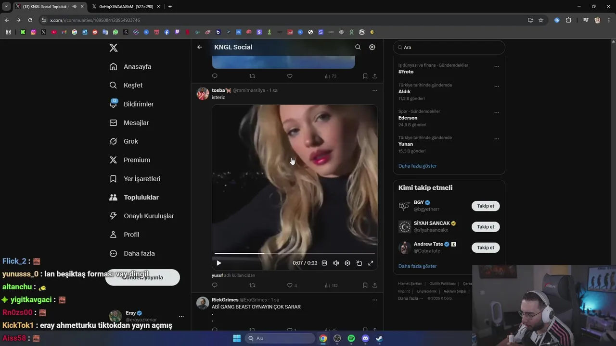Viewport: 616px width, 346px height.
Task: Reply to the post with 73 views
Action: click(x=215, y=76)
